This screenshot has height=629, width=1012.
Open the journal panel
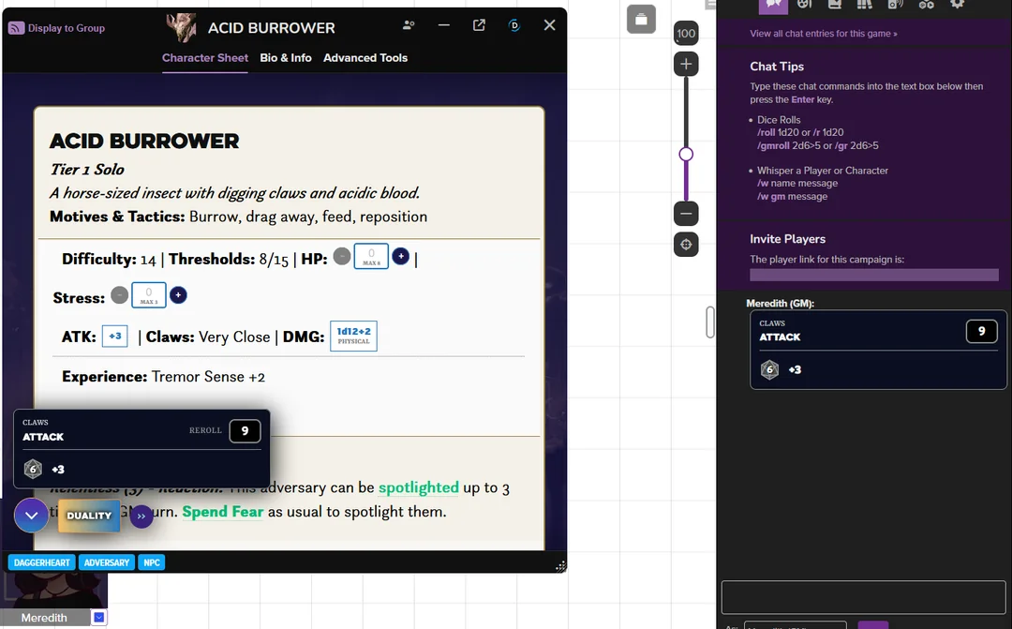836,7
